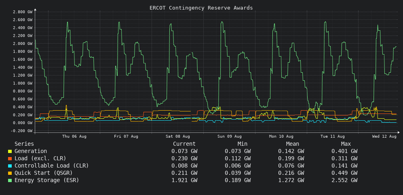403x195 pixels.
Task: Click the 1.400 GW y-axis label
Action: tap(22, 67)
